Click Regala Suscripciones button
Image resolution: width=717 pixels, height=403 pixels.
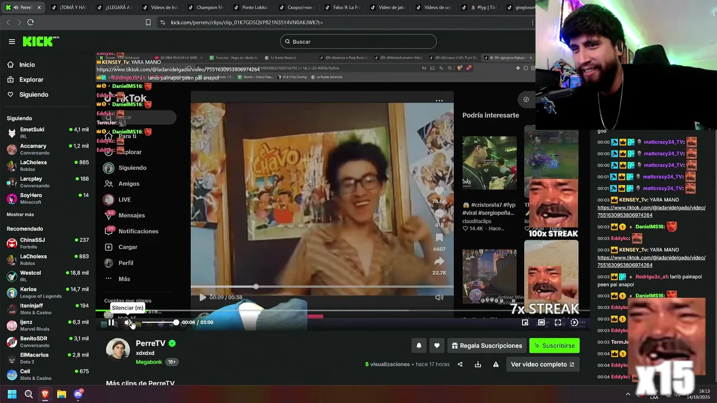[486, 346]
